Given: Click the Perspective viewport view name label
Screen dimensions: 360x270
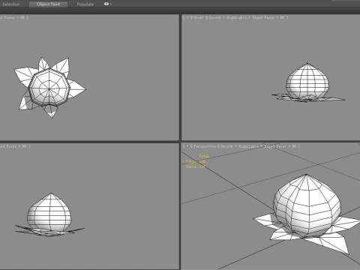Looking at the screenshot, I should point(205,146).
